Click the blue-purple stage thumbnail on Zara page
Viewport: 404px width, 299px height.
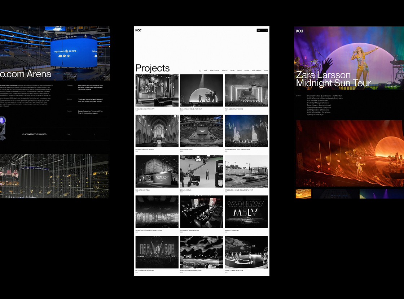coord(382,194)
